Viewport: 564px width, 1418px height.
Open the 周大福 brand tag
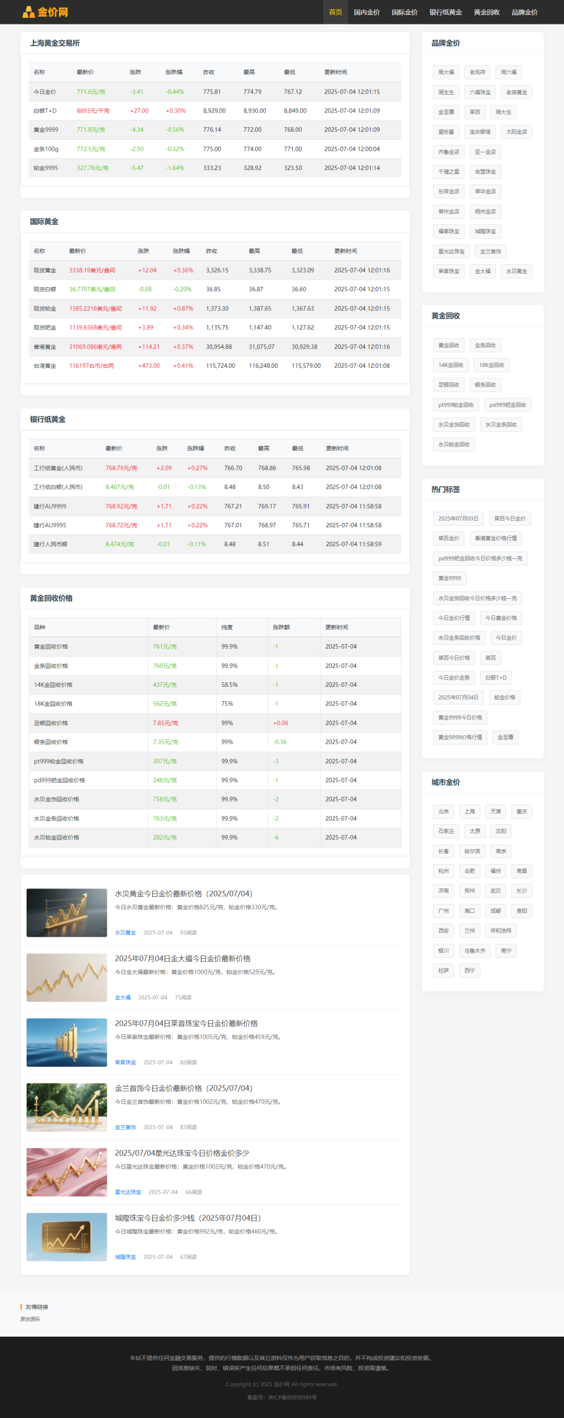(x=446, y=73)
